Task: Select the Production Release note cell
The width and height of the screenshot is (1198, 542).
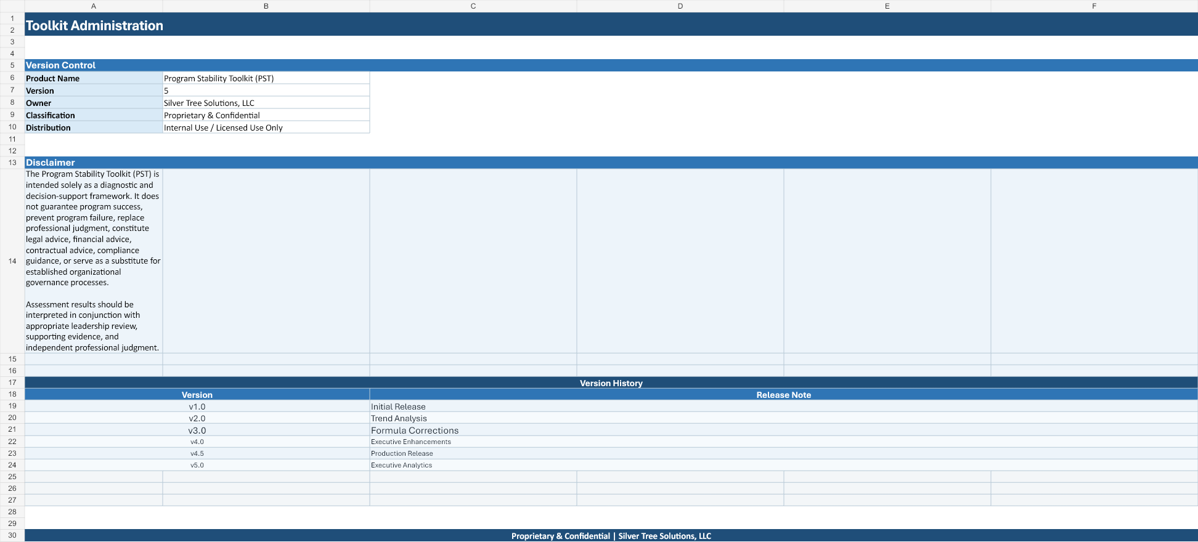Action: [x=784, y=453]
